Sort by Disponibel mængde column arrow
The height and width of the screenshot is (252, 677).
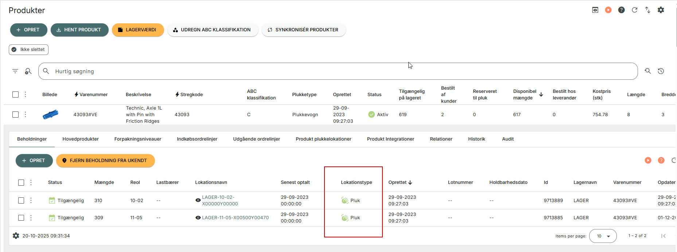(541, 94)
